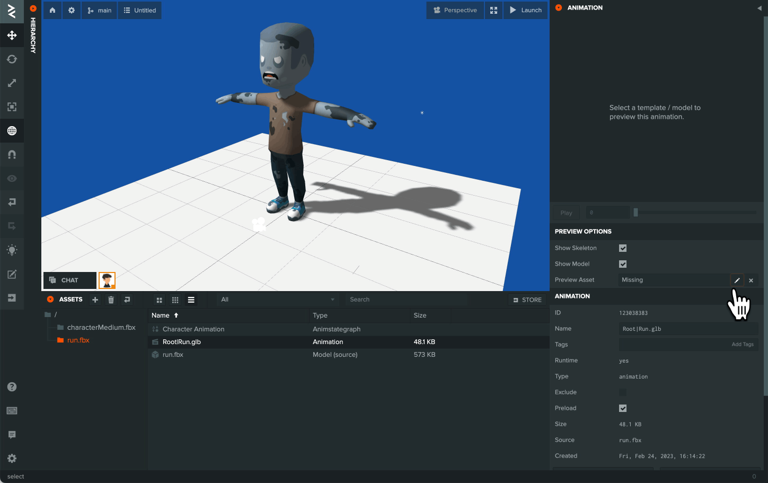Select the characterMedium.fbx folder
This screenshot has width=768, height=483.
(96, 328)
